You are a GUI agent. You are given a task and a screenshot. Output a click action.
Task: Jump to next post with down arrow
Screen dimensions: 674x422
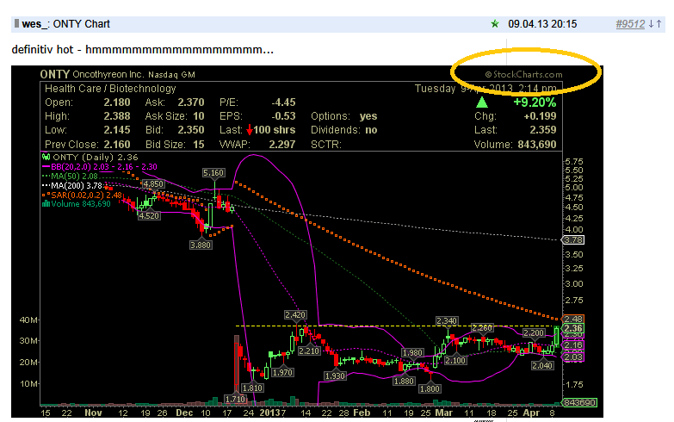point(652,24)
